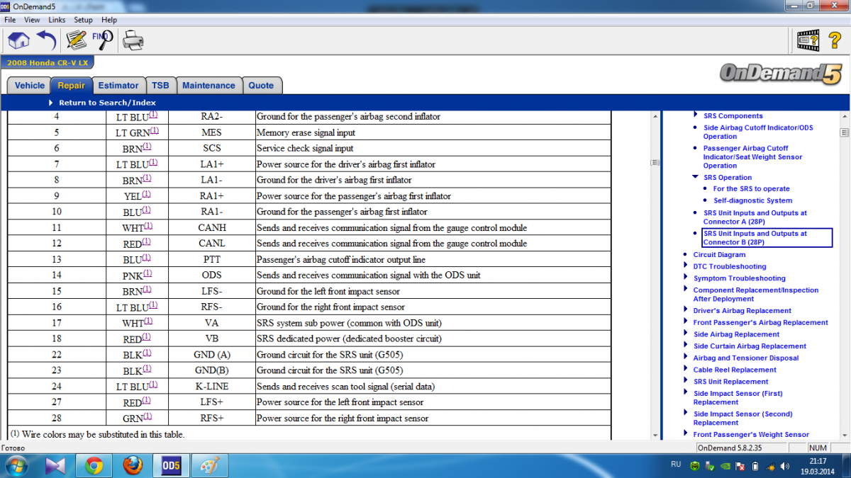851x478 pixels.
Task: Open the View menu
Action: click(x=32, y=20)
